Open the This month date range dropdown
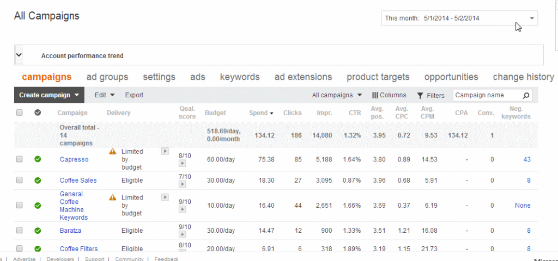 tap(459, 18)
